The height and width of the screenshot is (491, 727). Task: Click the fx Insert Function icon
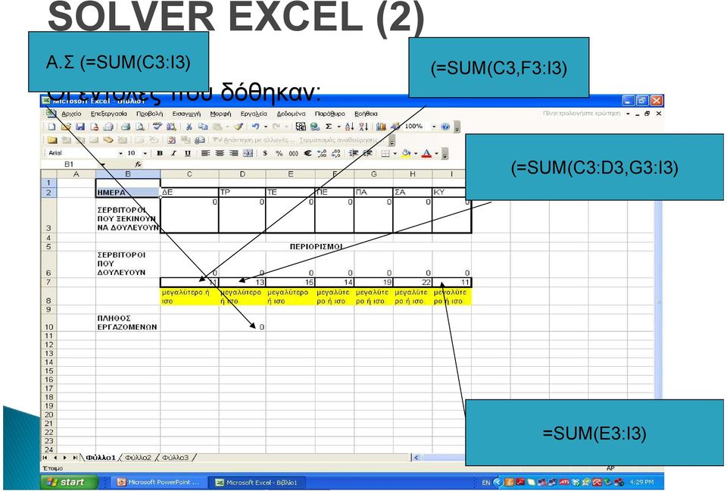(138, 164)
